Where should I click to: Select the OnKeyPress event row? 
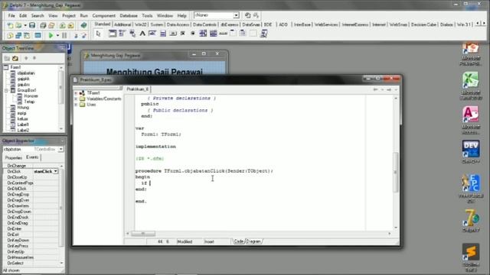pyautogui.click(x=31, y=246)
